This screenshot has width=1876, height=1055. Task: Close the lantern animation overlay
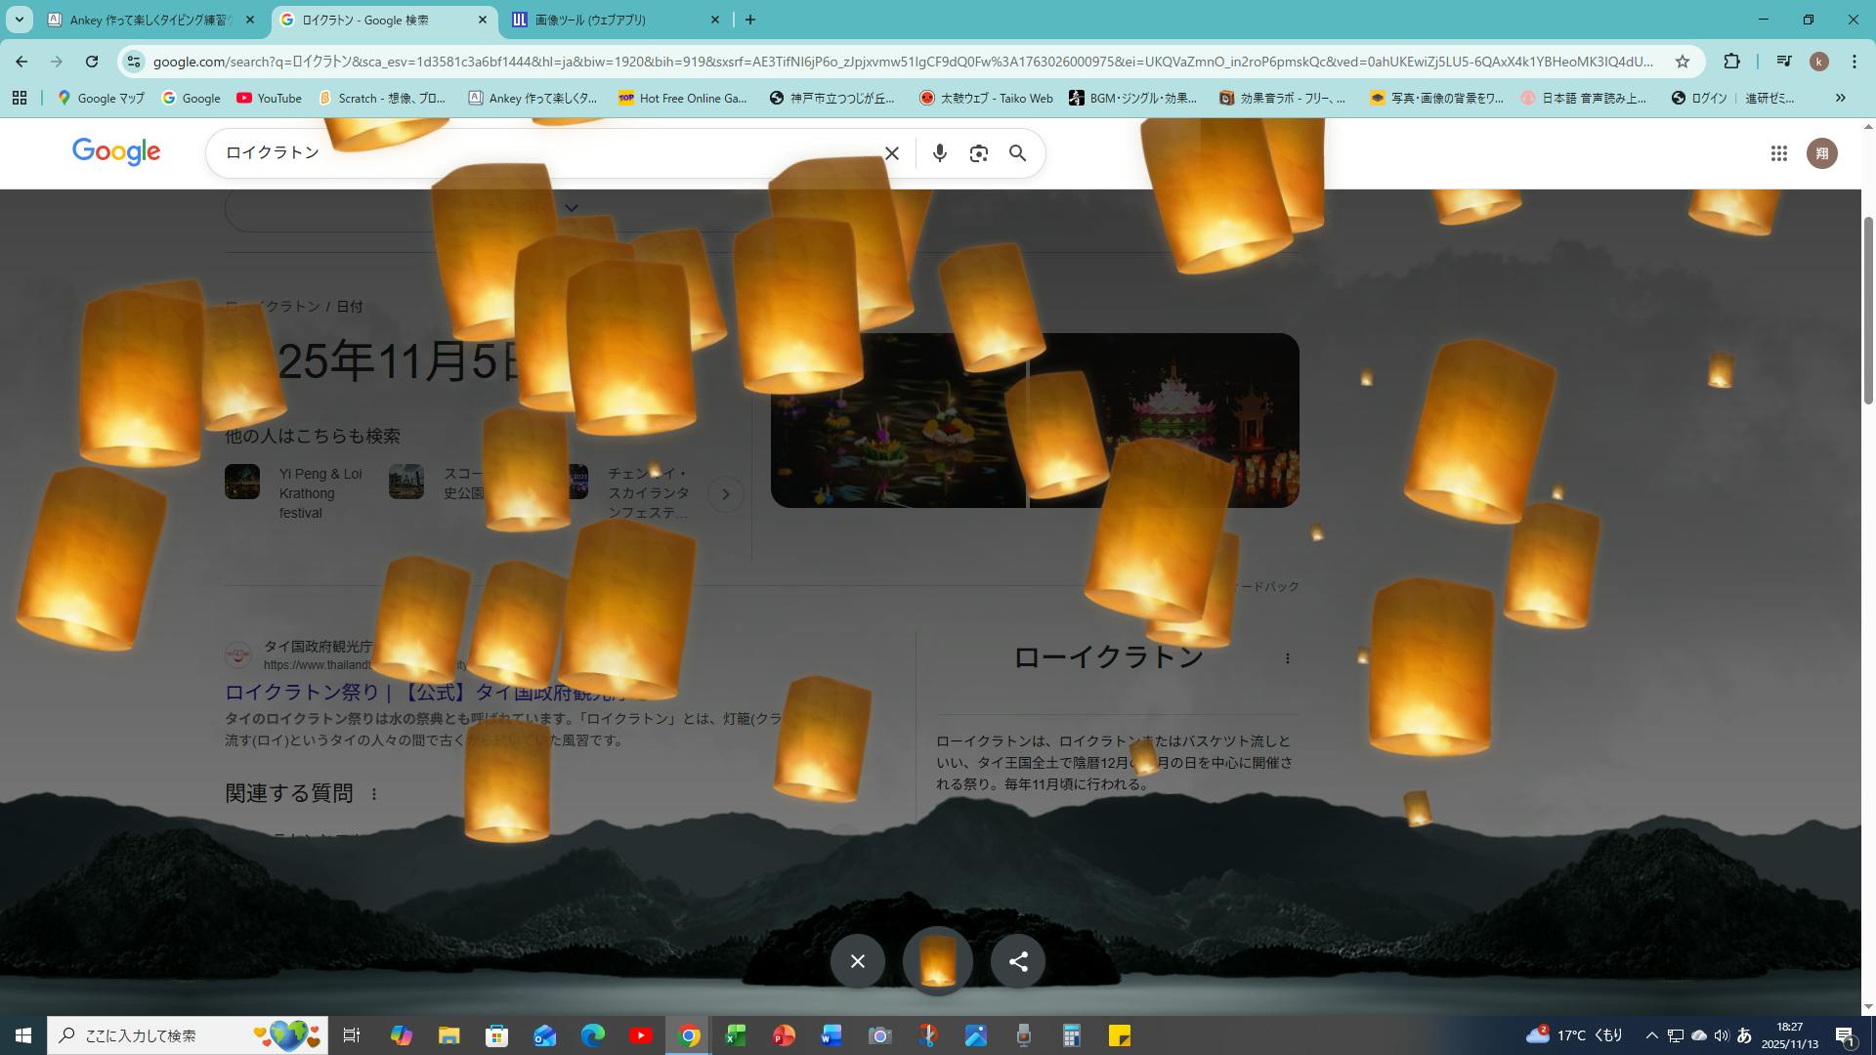click(857, 961)
